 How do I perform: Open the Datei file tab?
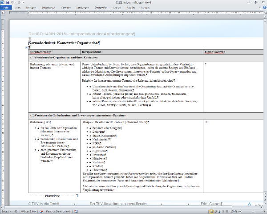pyautogui.click(x=6, y=8)
